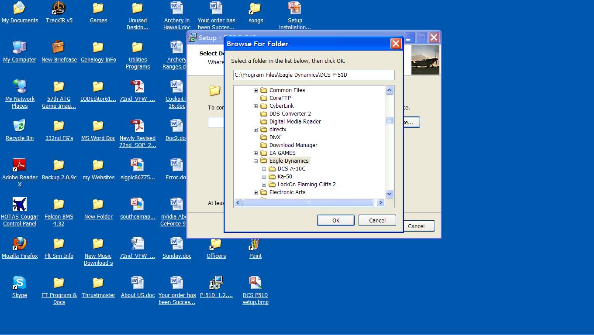Expand the CyberLink tree node
The image size is (594, 335).
coord(256,106)
